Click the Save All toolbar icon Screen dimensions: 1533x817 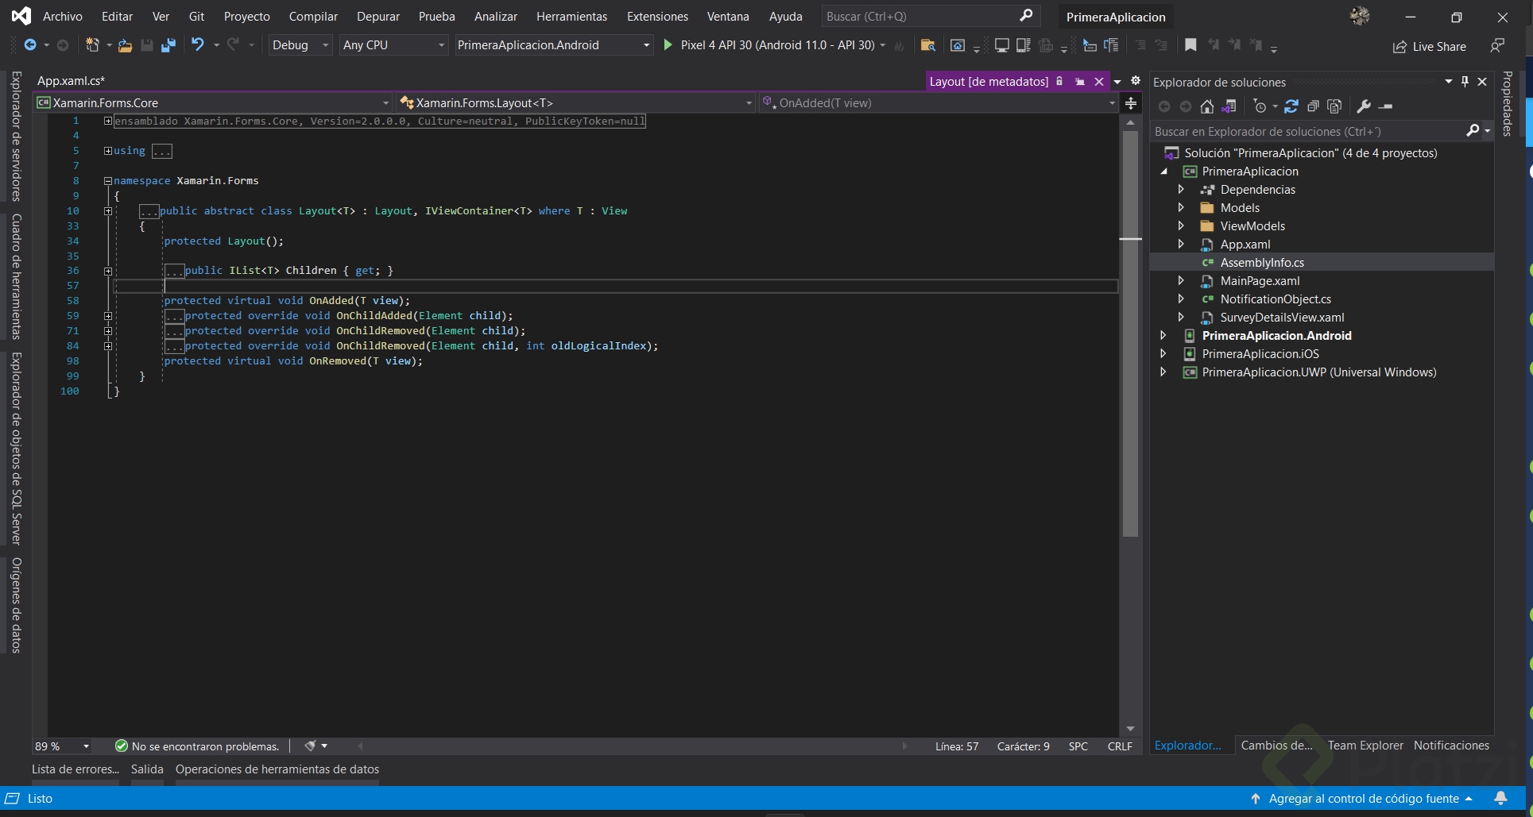click(168, 45)
